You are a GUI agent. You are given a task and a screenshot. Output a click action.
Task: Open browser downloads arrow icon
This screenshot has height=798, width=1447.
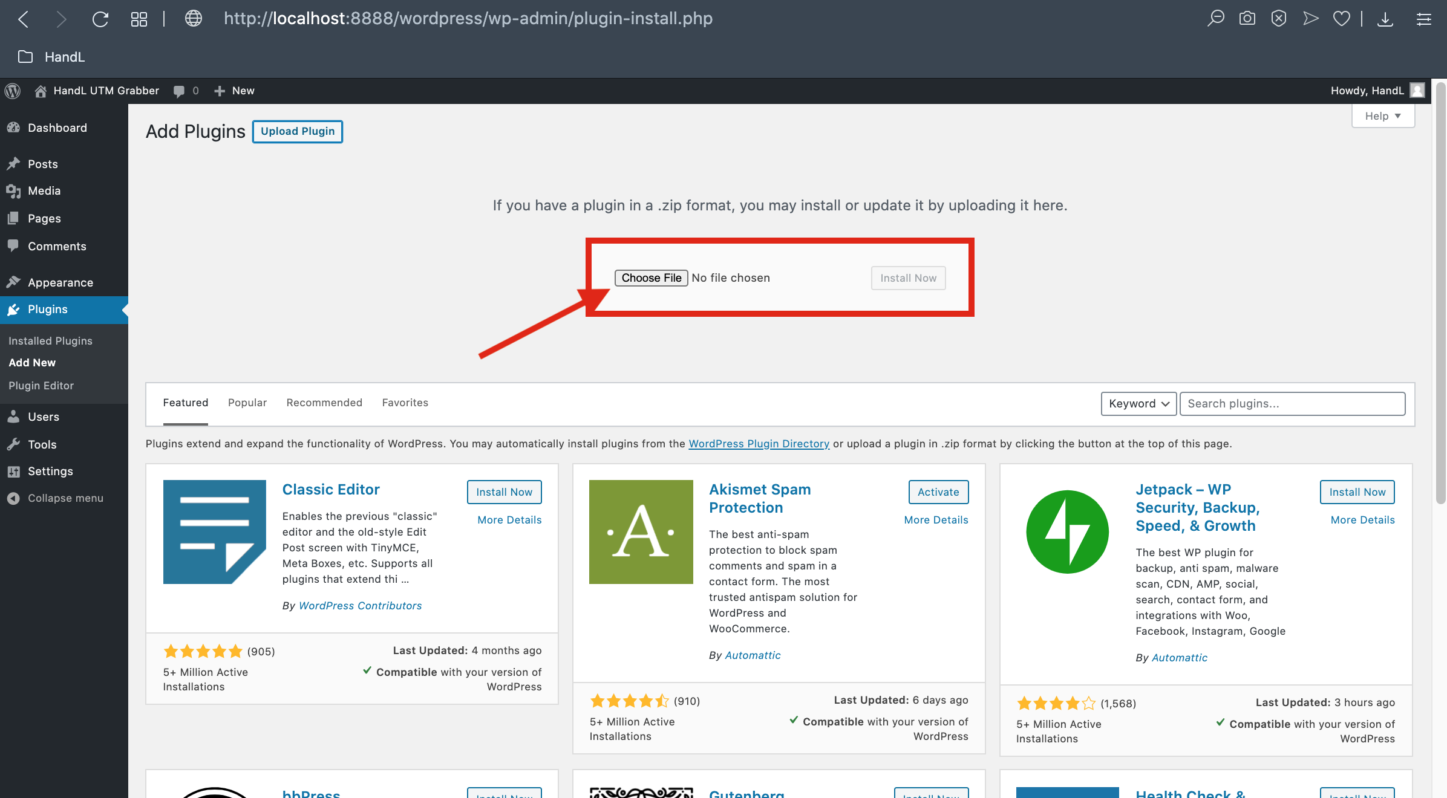pos(1385,19)
